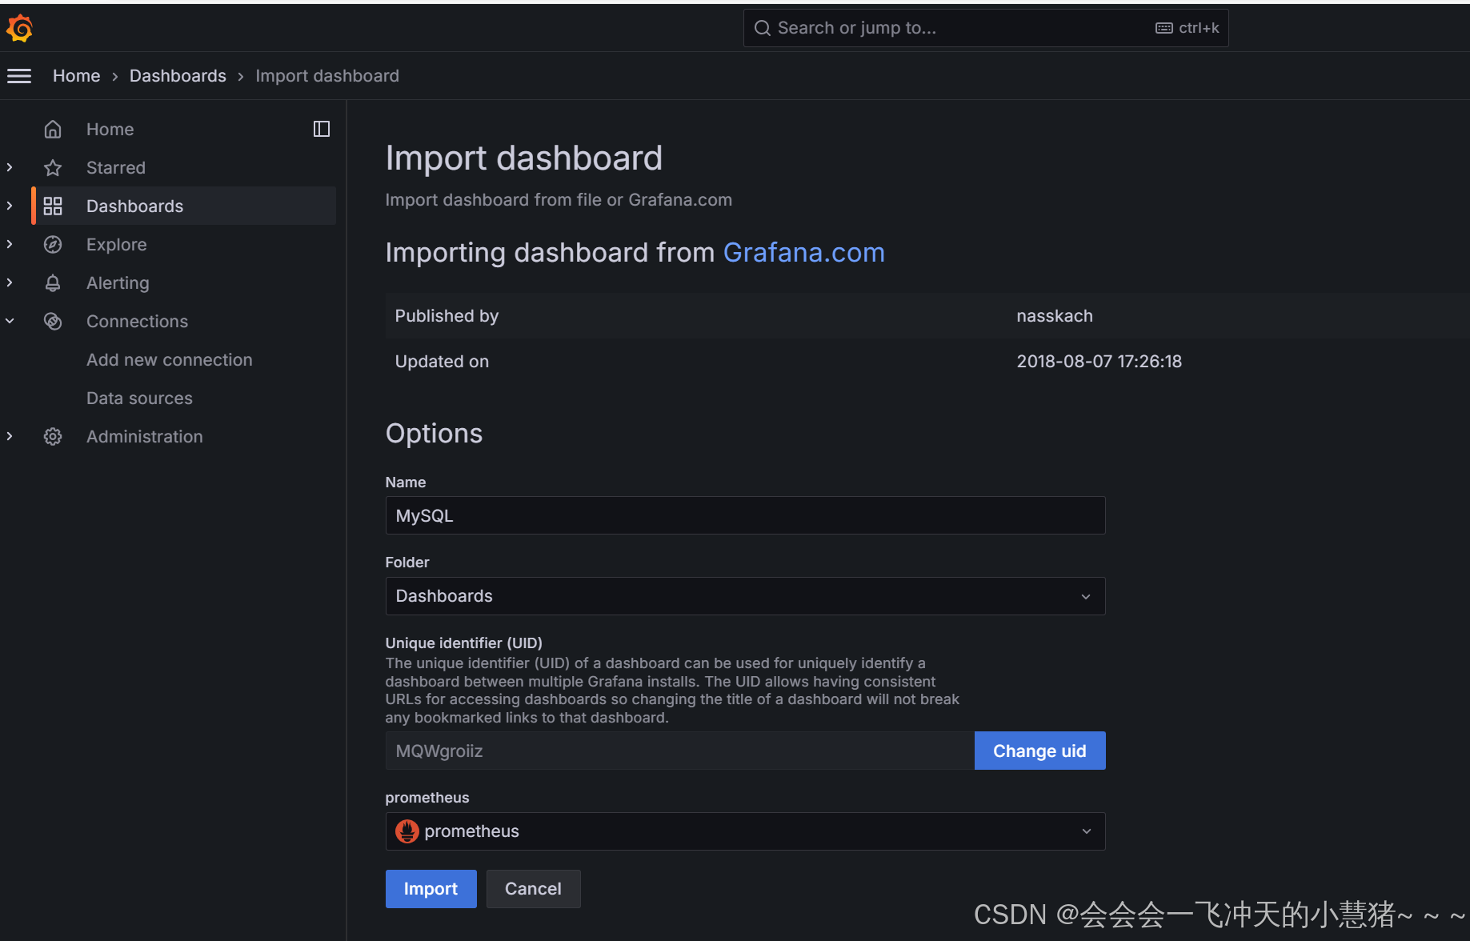1470x941 pixels.
Task: Expand the Dashboards section chevron
Action: (x=10, y=206)
